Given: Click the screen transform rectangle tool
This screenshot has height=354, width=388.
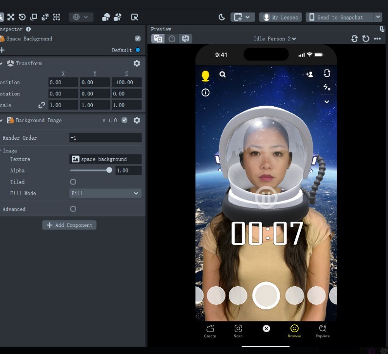Looking at the screenshot, I should tap(34, 17).
